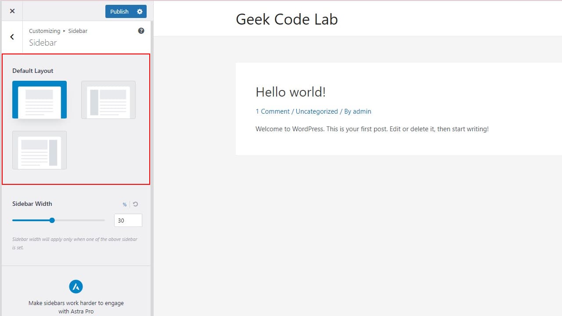Click the 'Sidebar Width' label

point(32,204)
